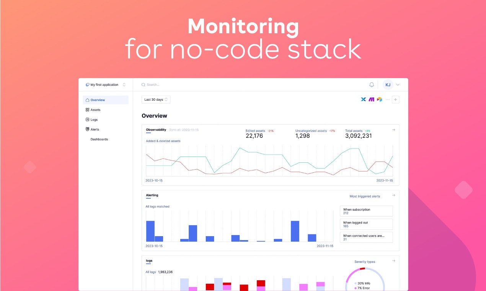Click the severity donut chart
The height and width of the screenshot is (291, 486).
coord(365,279)
